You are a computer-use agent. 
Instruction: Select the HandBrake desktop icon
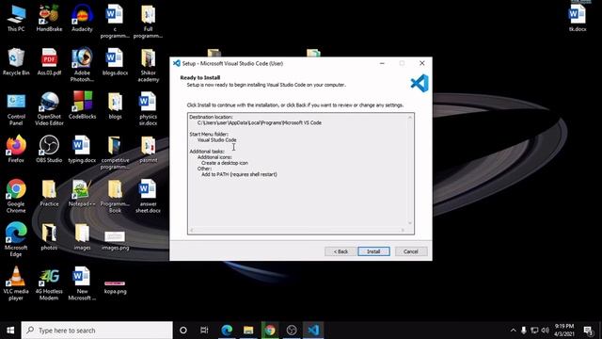49,19
